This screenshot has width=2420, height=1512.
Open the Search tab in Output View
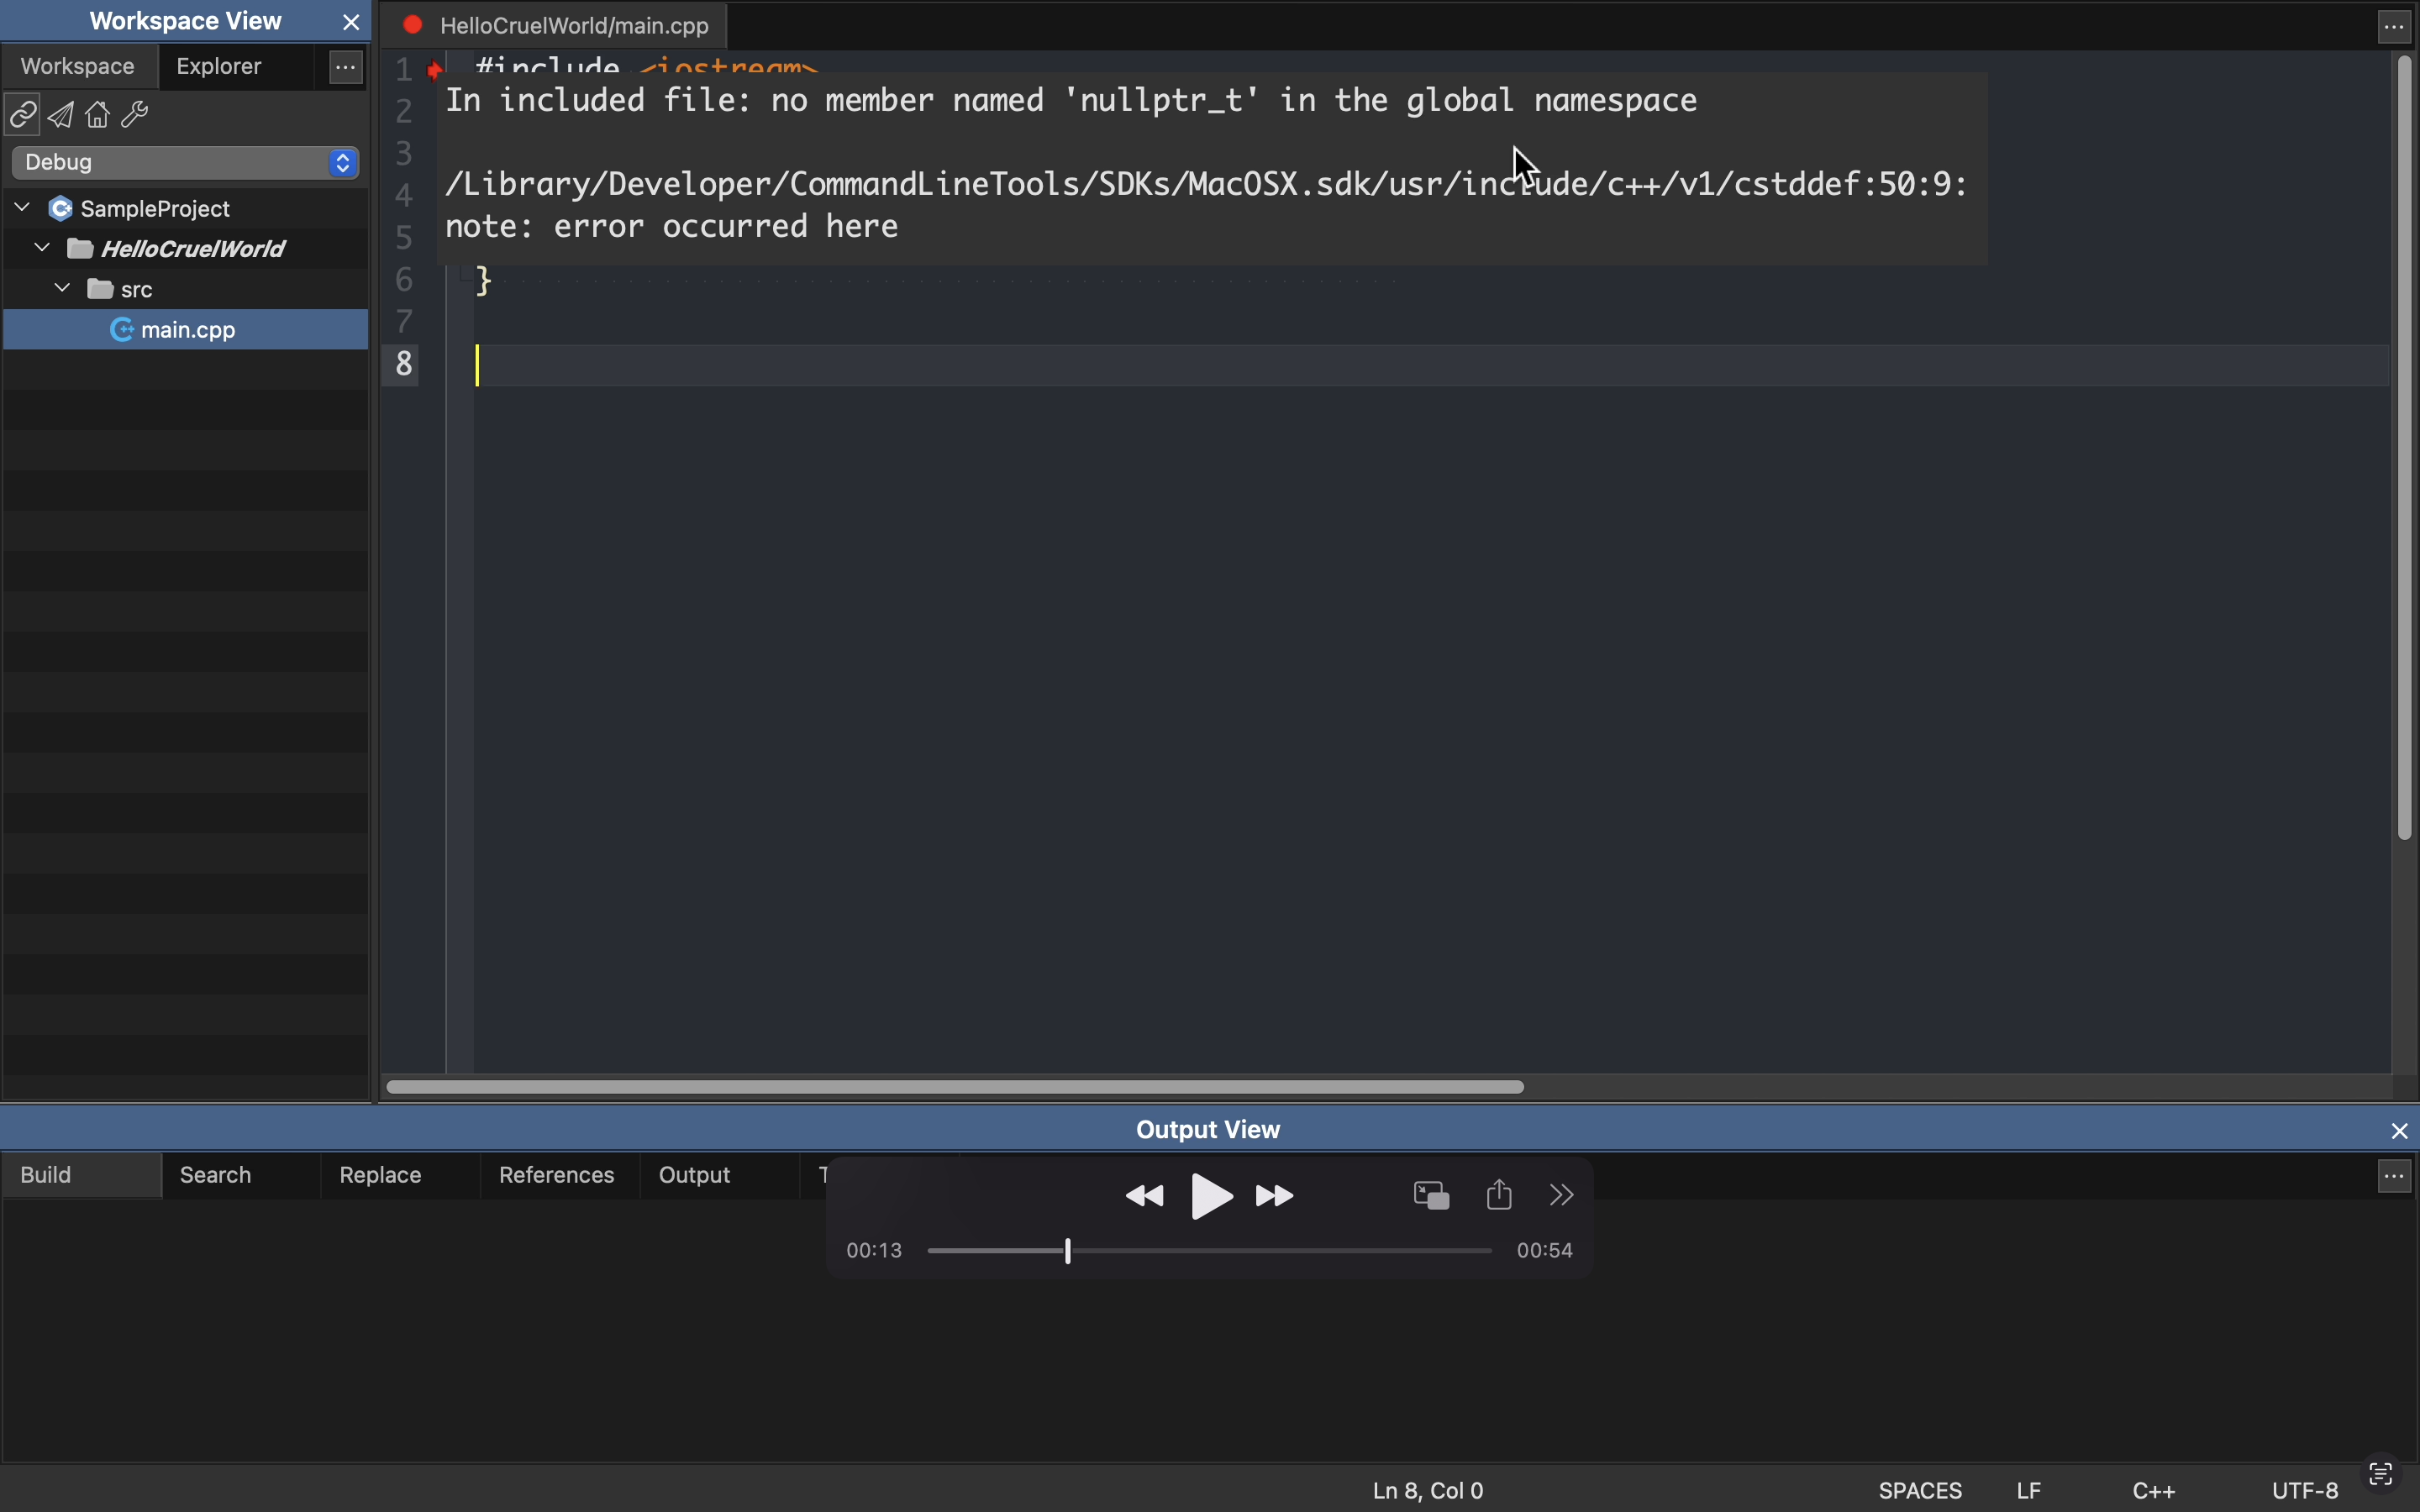(x=216, y=1175)
